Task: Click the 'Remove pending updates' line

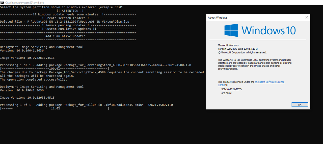Action: click(x=68, y=25)
